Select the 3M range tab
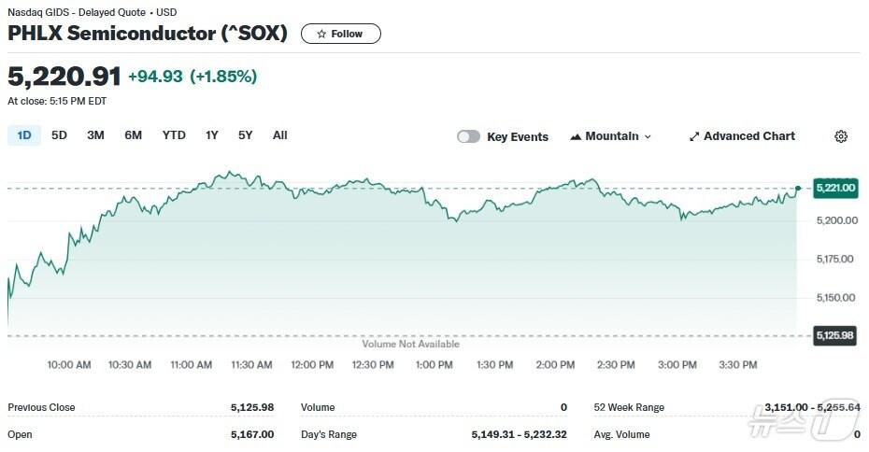Screen dimensions: 869x452 [95, 135]
